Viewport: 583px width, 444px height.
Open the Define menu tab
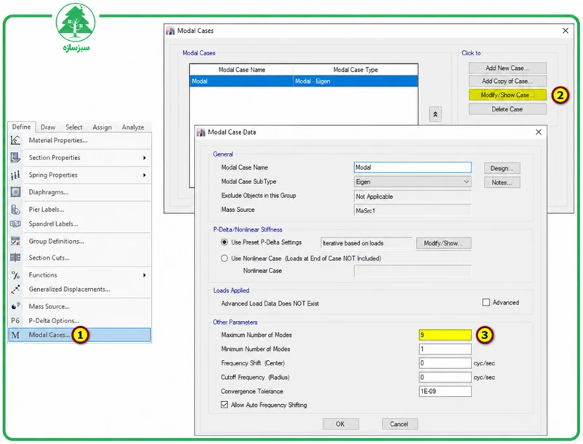pos(21,127)
